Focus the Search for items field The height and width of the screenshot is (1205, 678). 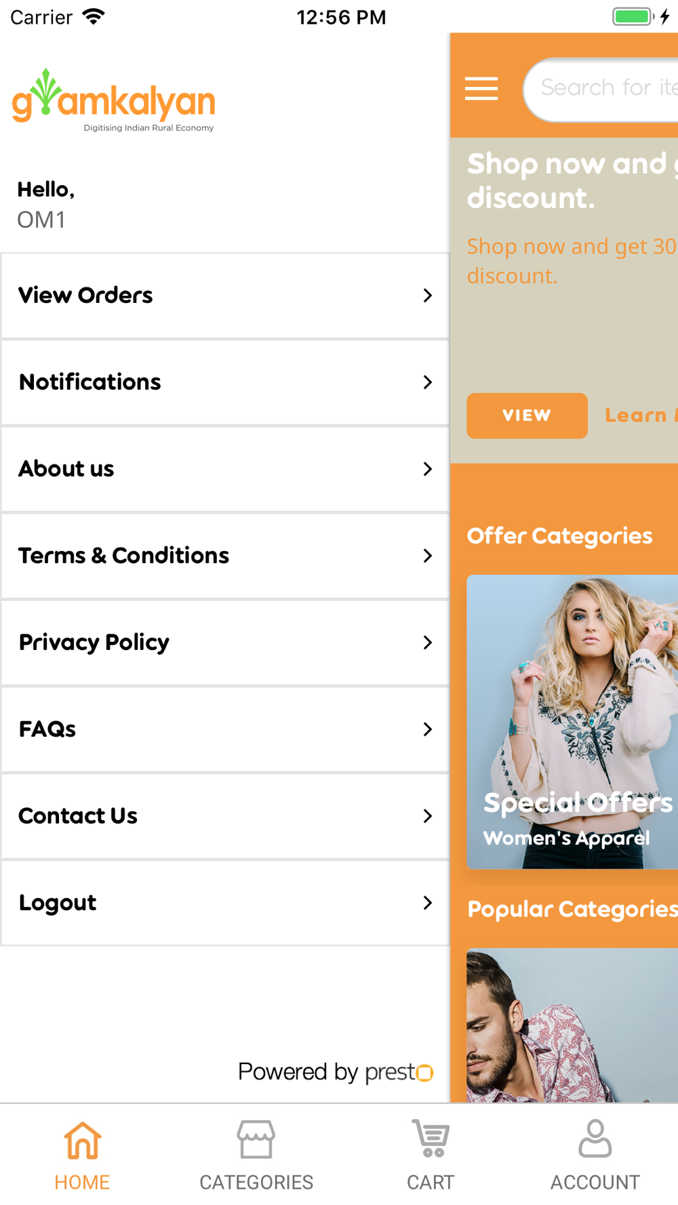[x=601, y=89]
